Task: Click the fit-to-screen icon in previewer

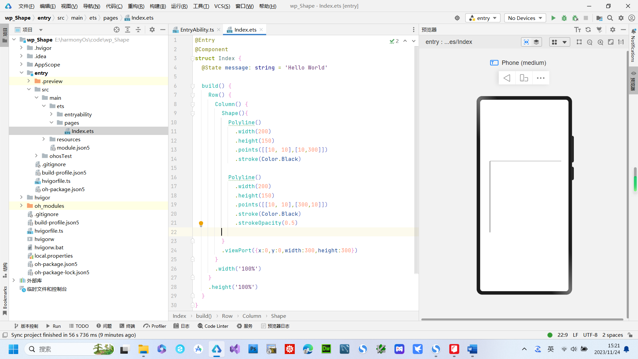Action: click(x=611, y=42)
